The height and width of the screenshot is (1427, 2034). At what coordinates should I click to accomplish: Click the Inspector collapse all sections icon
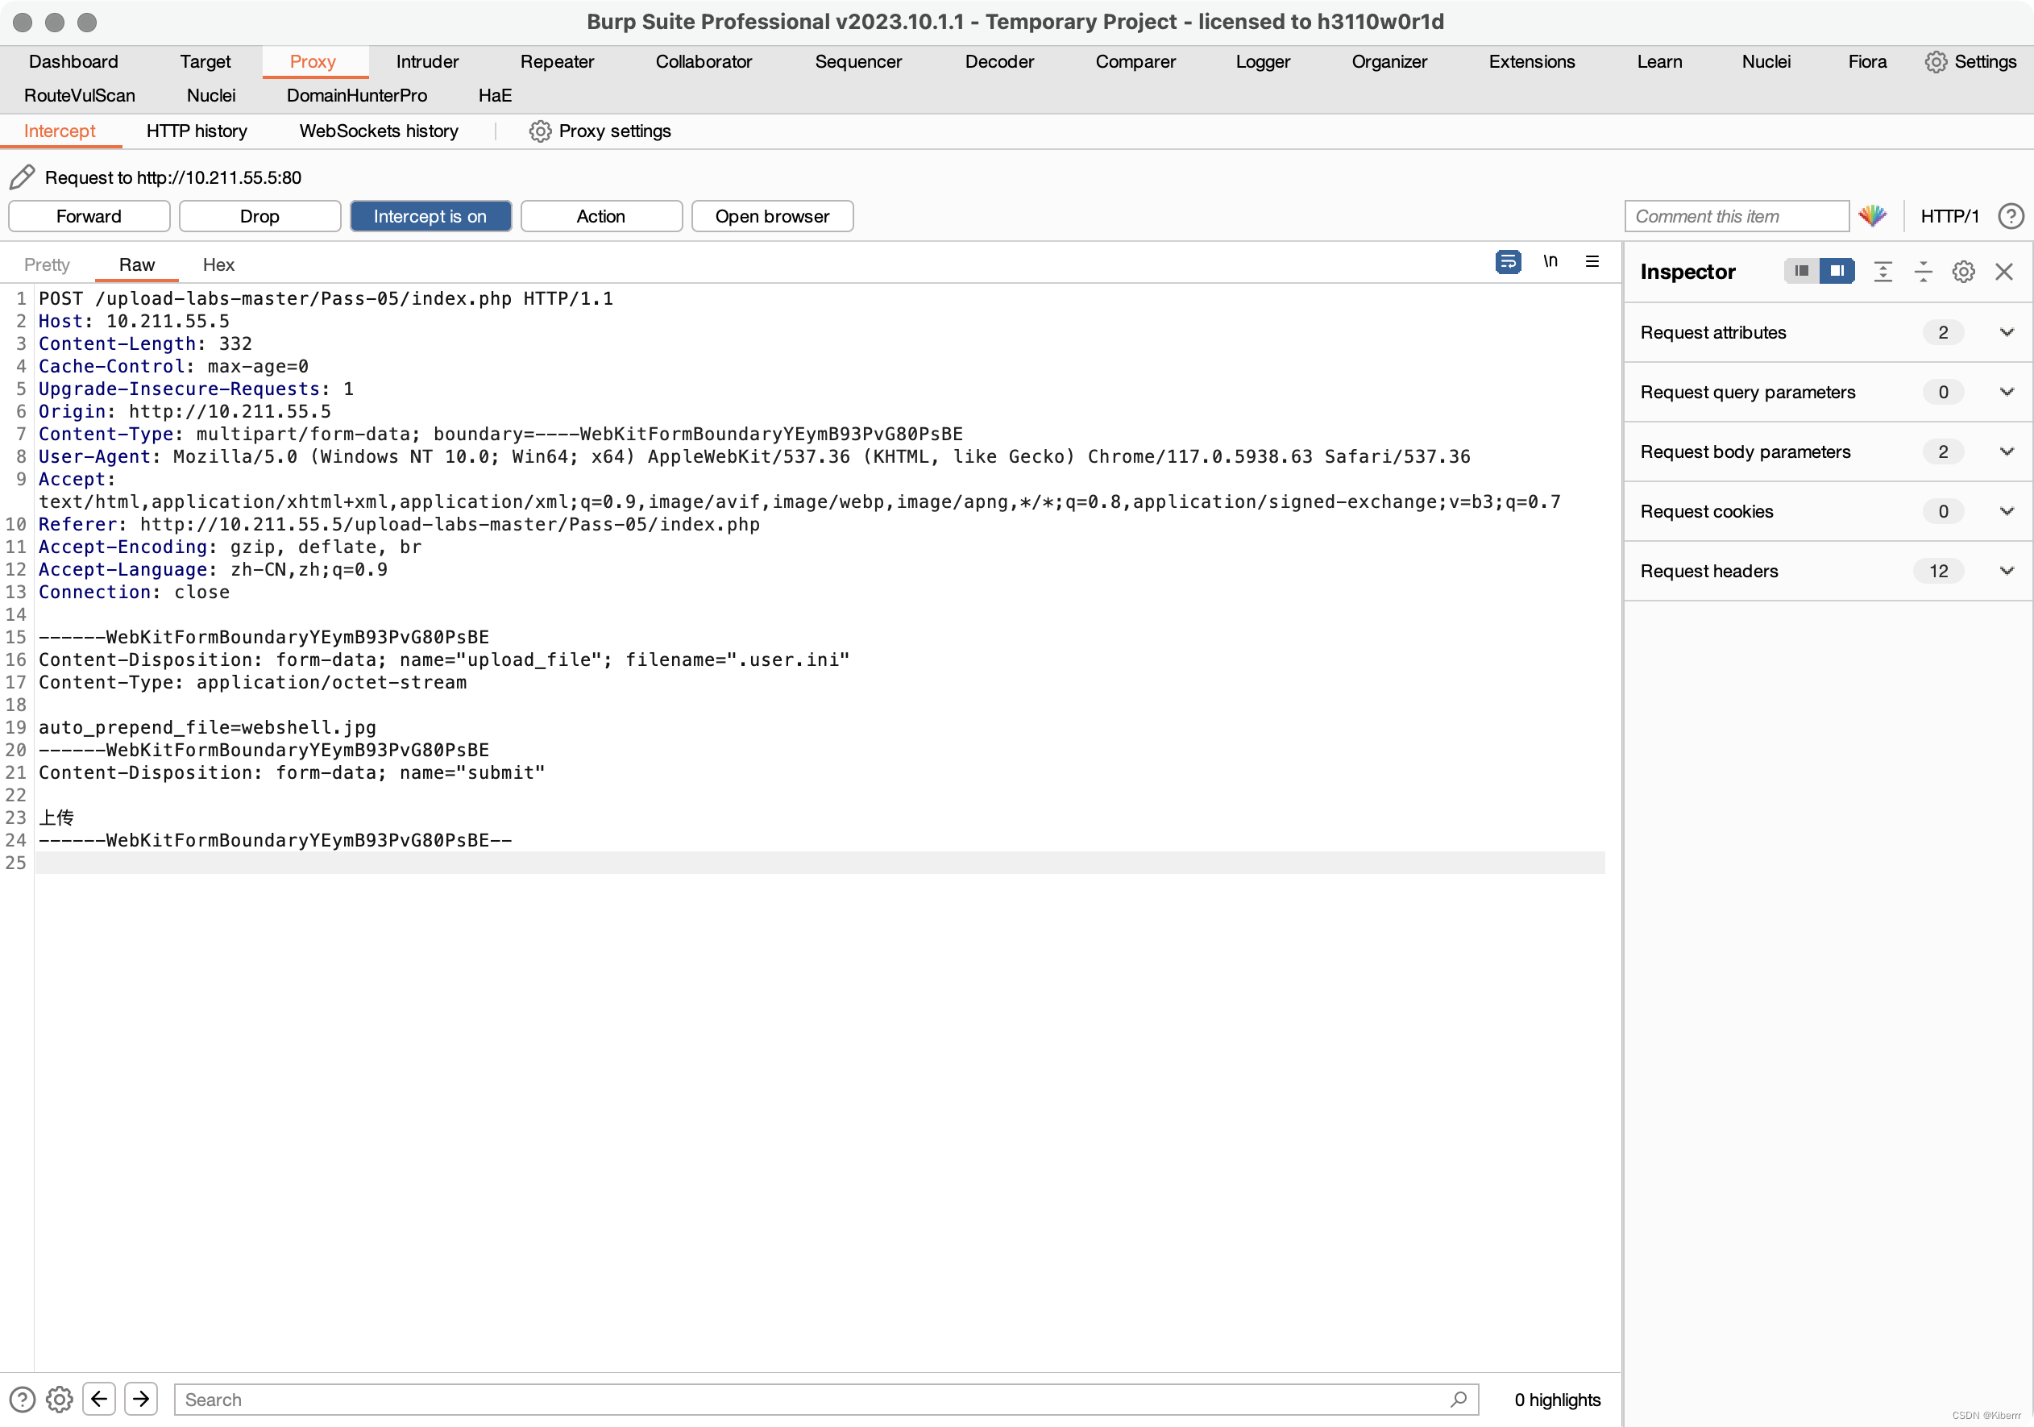tap(1924, 273)
